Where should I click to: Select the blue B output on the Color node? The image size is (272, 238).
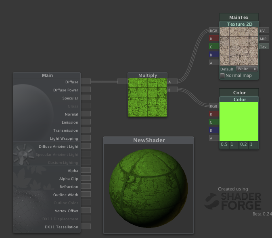(x=214, y=130)
